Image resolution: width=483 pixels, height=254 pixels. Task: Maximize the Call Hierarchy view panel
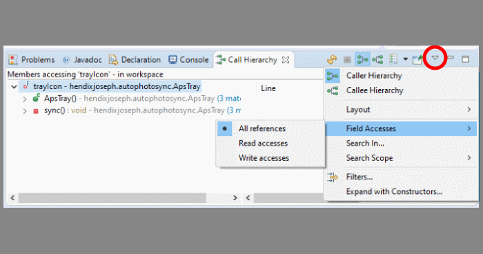[x=465, y=59]
